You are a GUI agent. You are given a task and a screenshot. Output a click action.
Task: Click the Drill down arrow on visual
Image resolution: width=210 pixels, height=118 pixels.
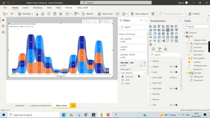[x=88, y=21]
